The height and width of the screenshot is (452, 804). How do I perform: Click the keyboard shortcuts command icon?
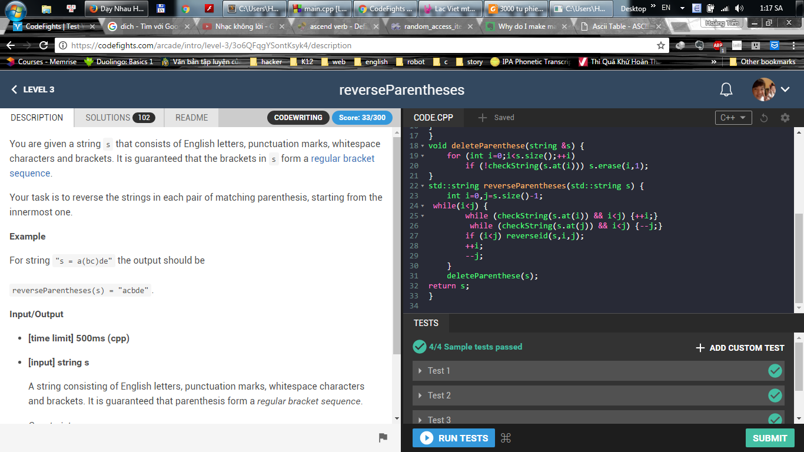point(505,438)
